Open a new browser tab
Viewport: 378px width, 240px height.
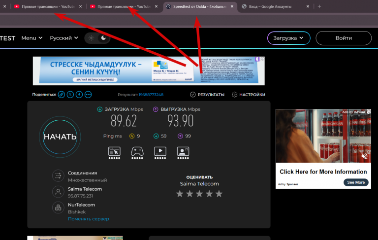[319, 6]
